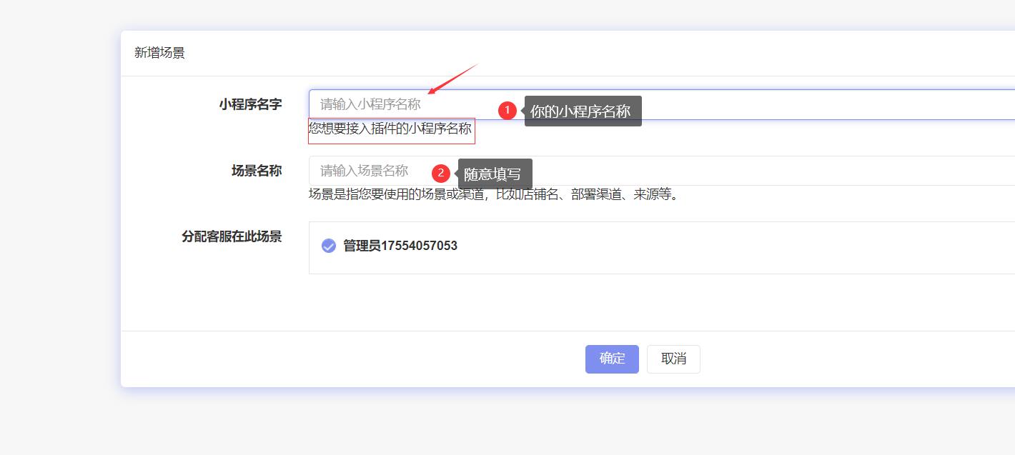Viewport: 1015px width, 455px height.
Task: Confirm with the 确定 button
Action: 612,359
